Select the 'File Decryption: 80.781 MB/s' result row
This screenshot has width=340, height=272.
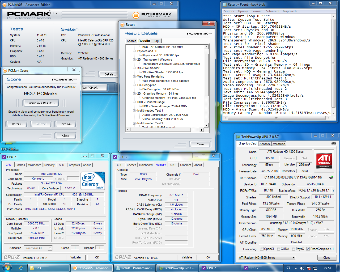click(x=160, y=89)
